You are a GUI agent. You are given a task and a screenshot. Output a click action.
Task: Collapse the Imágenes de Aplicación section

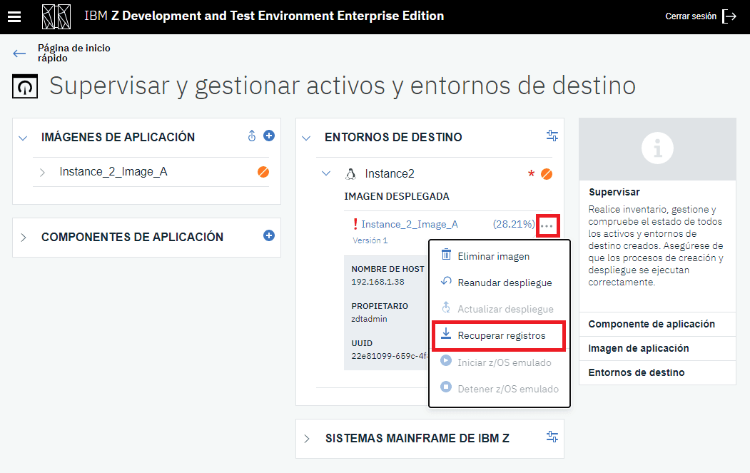(23, 138)
